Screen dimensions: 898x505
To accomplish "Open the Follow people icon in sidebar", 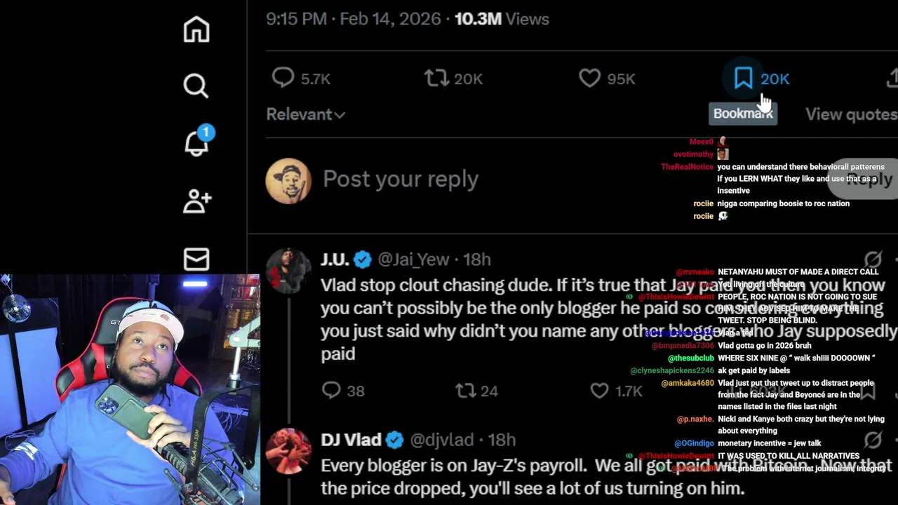I will 197,201.
